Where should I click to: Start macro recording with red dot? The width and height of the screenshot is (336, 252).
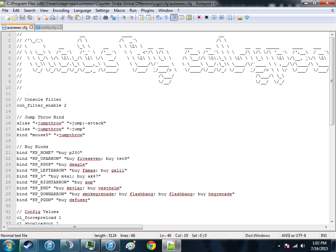coord(199,17)
